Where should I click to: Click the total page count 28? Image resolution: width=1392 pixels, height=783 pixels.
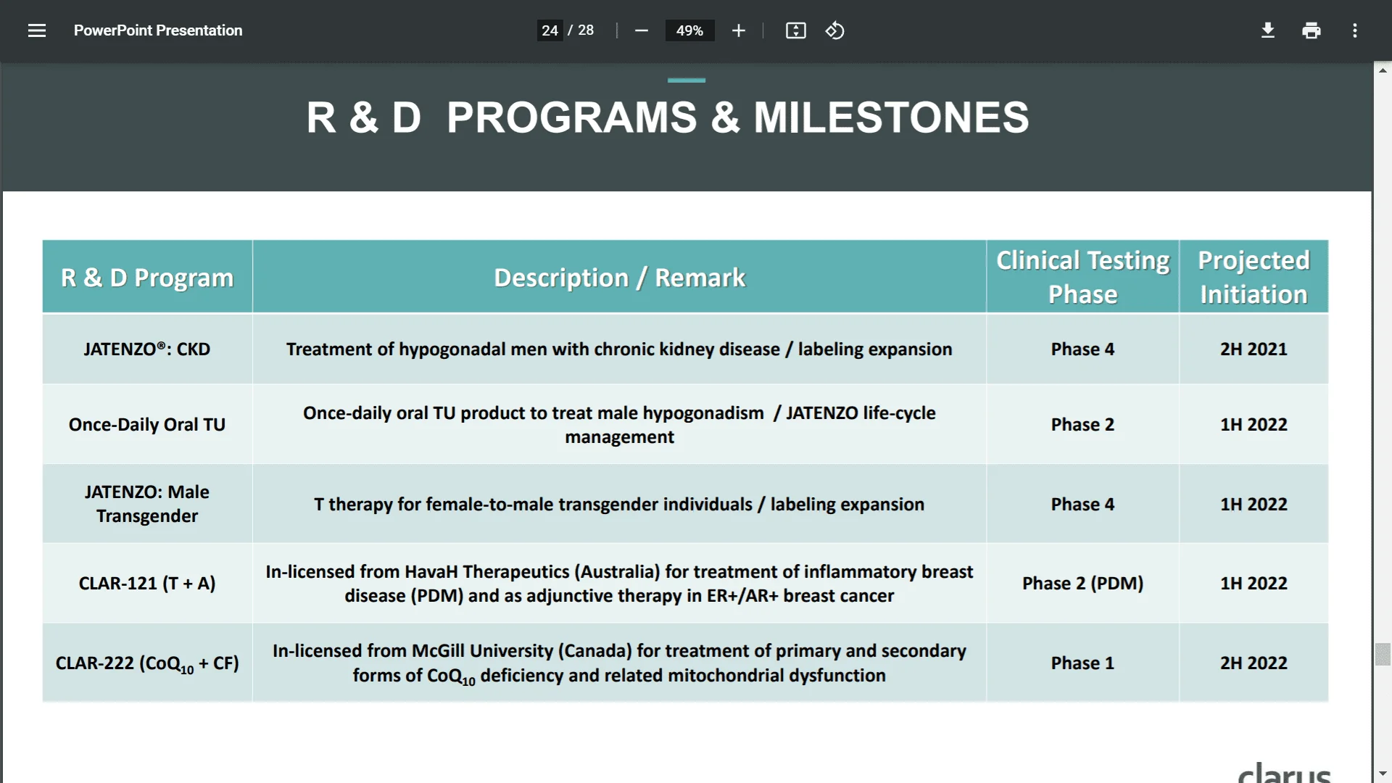[x=586, y=30]
